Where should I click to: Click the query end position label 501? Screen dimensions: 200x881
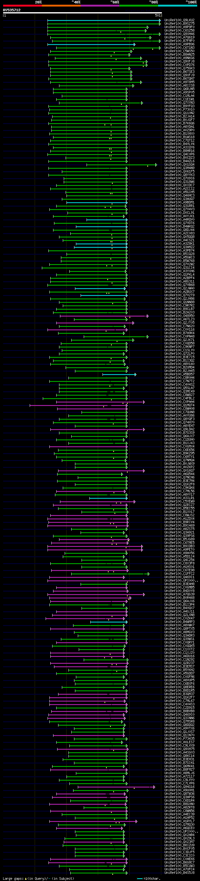(157, 15)
